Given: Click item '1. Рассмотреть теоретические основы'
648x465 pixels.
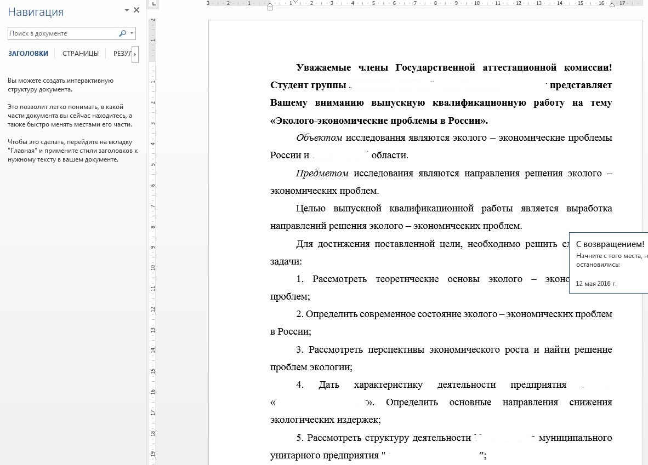Looking at the screenshot, I should tap(433, 279).
